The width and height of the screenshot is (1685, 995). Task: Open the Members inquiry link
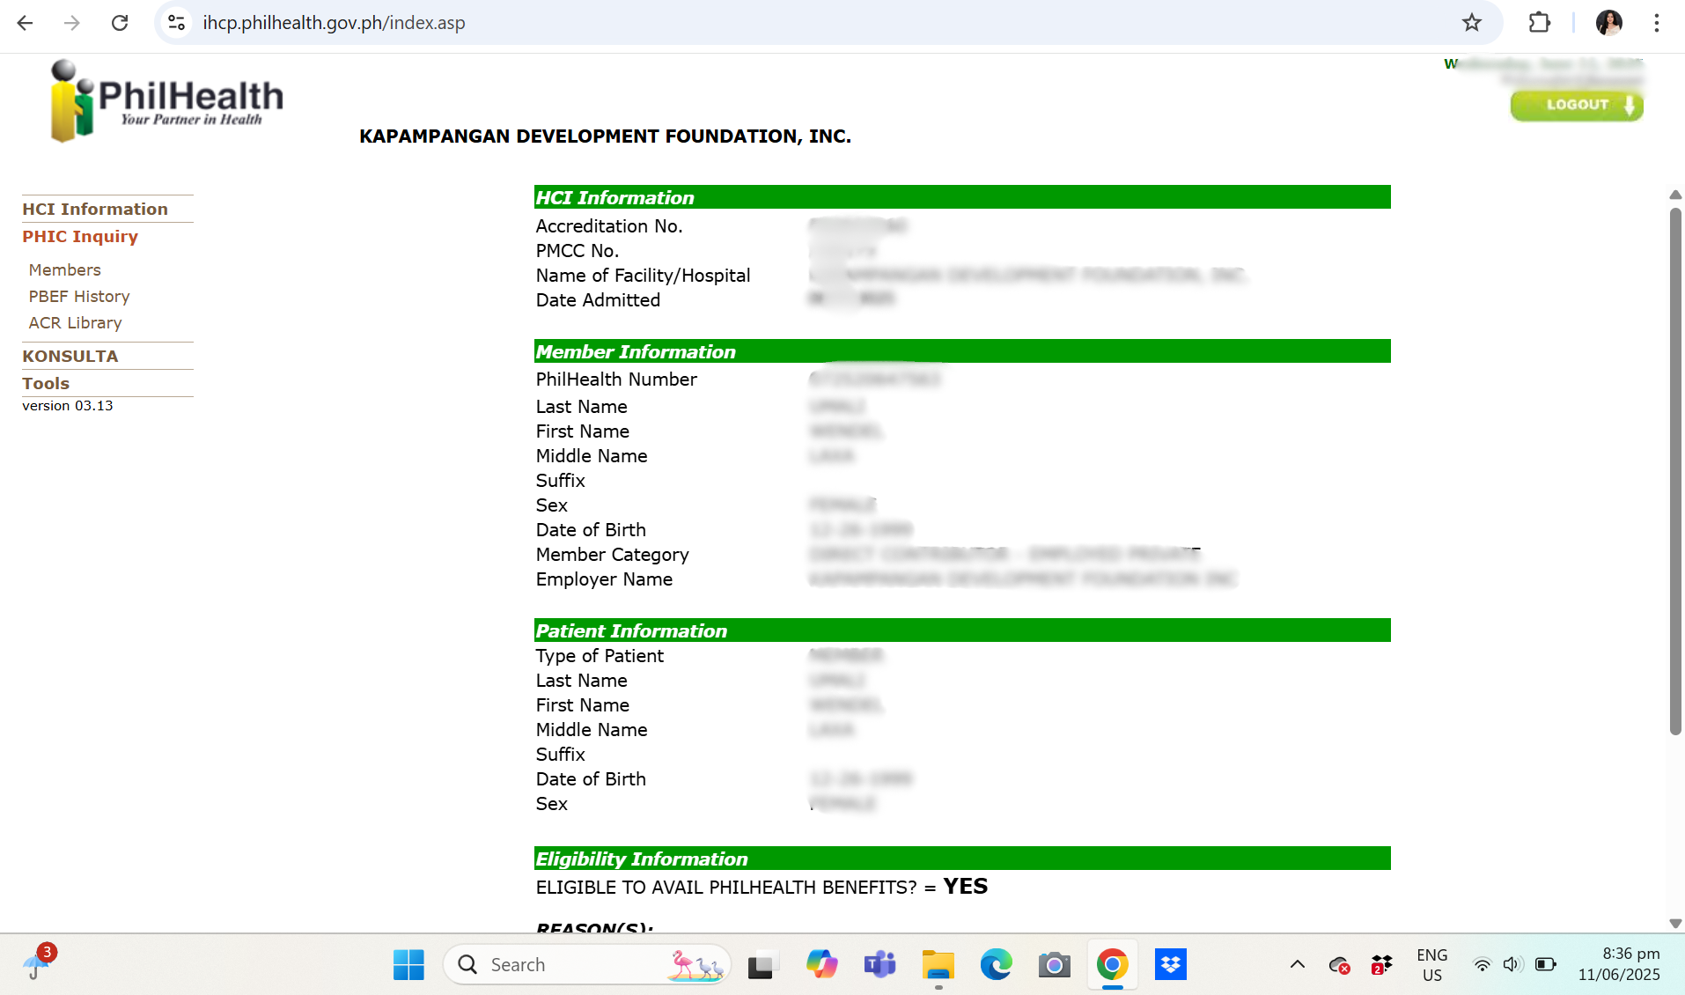click(x=65, y=269)
